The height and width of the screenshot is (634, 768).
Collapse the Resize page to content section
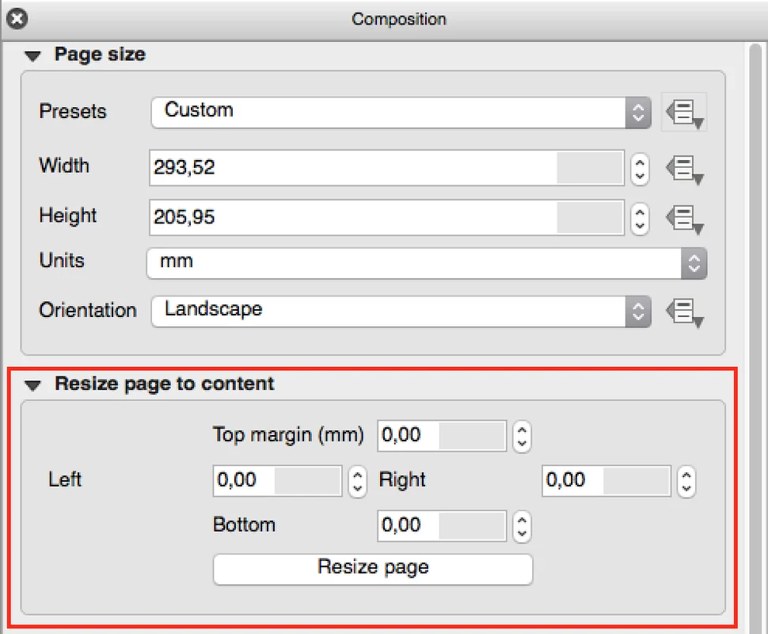tap(32, 385)
